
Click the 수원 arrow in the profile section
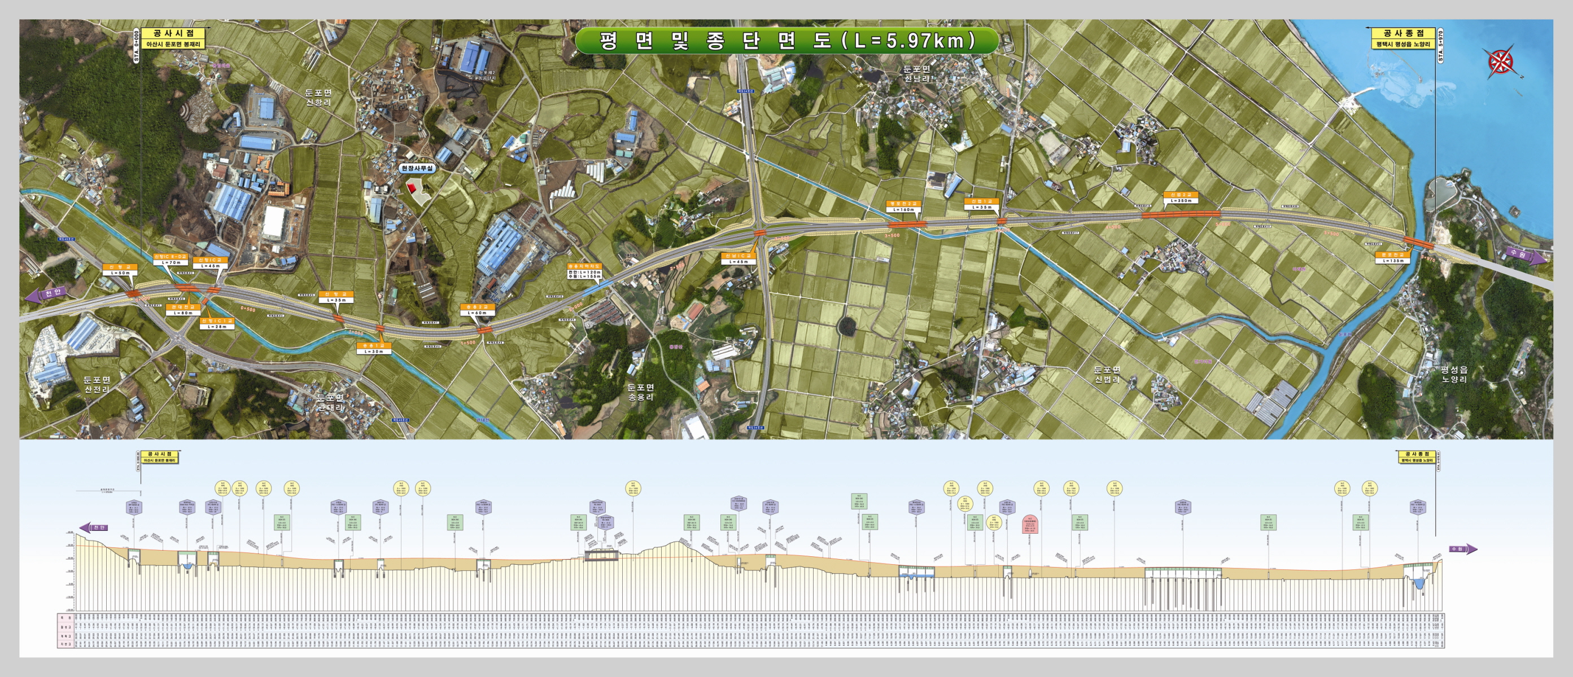1463,549
